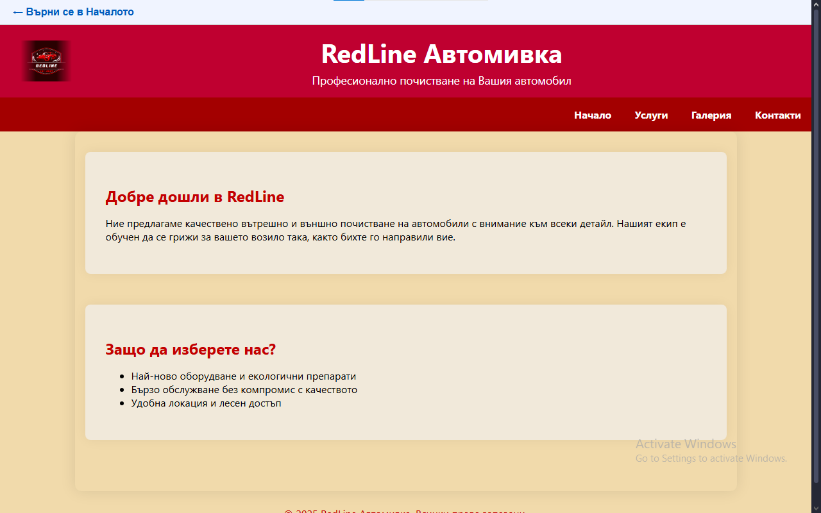Select the 'RedLine Автомивка' main heading

[441, 54]
